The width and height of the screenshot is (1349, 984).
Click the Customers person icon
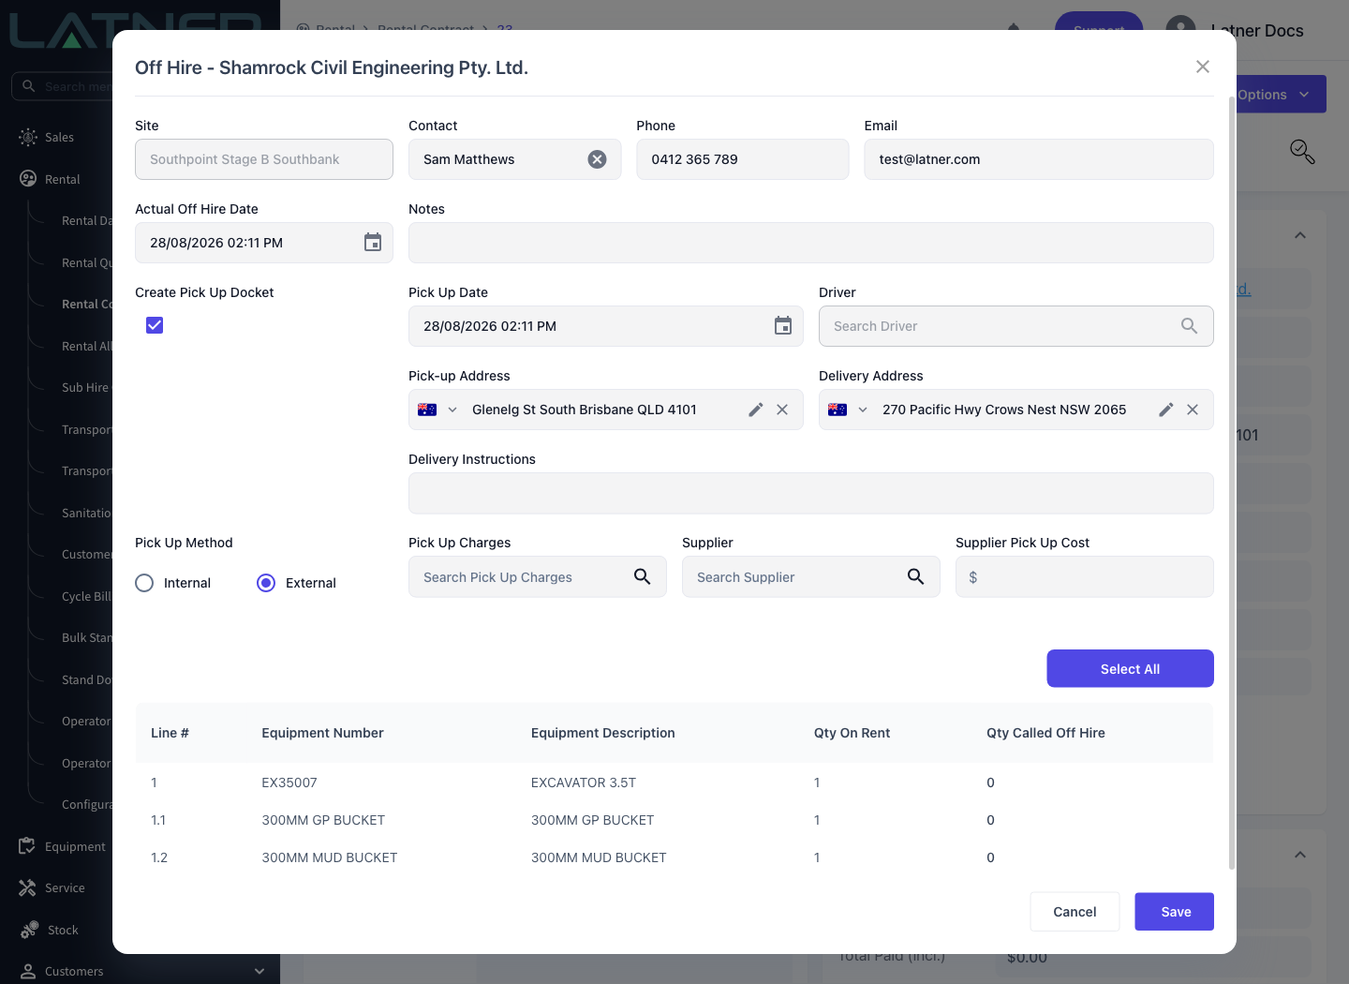[x=28, y=971]
